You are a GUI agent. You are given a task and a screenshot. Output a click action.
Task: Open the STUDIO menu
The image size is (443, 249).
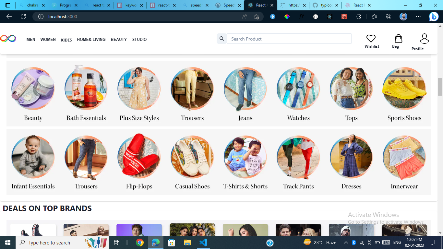(x=139, y=40)
